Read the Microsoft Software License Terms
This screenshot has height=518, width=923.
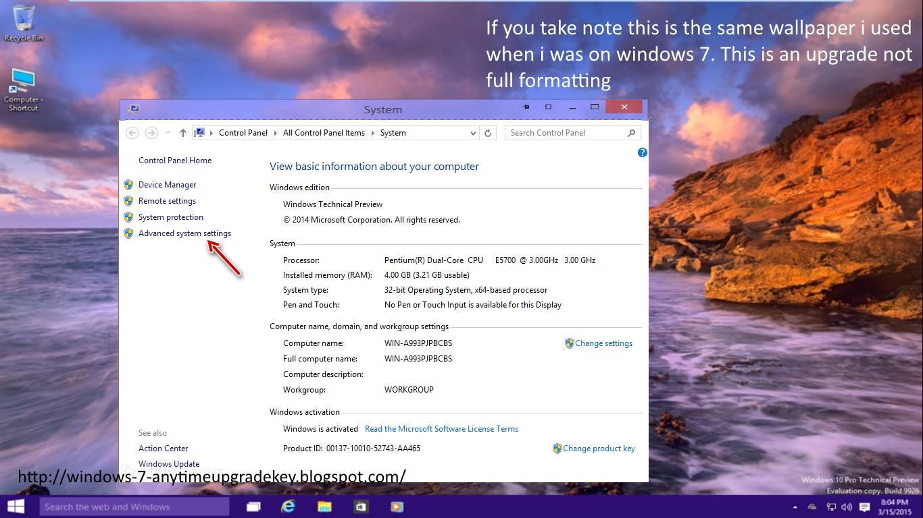point(441,429)
